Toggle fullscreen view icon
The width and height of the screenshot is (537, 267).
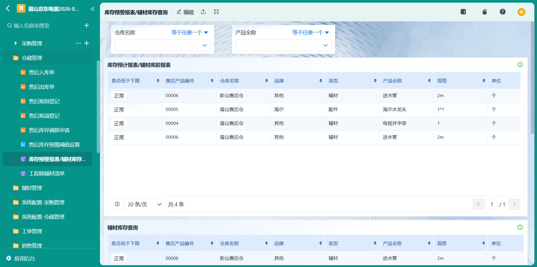(x=216, y=12)
